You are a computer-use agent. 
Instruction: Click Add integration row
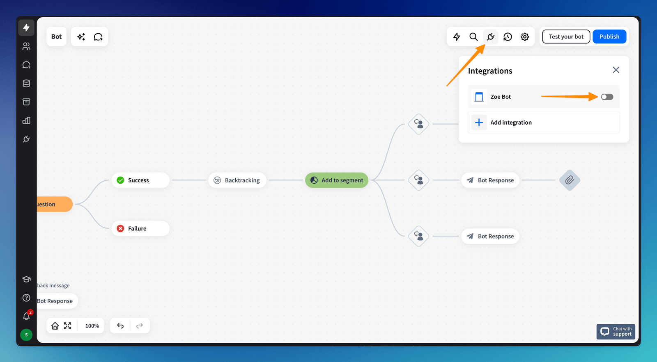(x=543, y=123)
